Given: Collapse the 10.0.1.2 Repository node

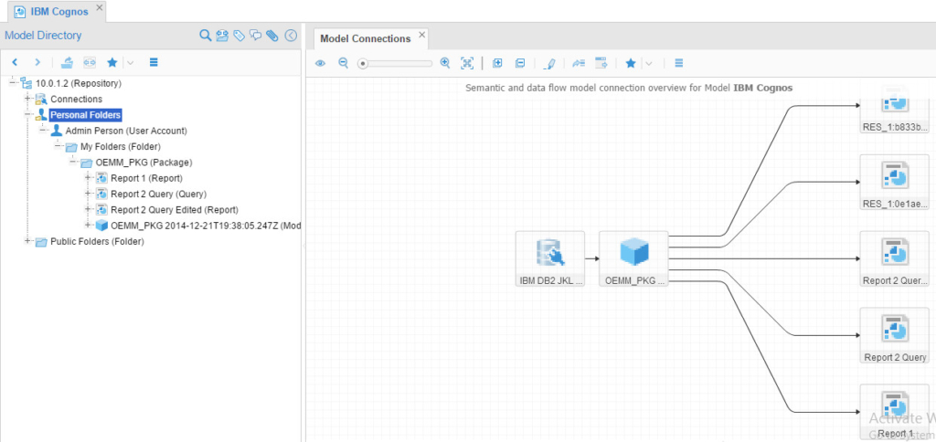Looking at the screenshot, I should (13, 83).
